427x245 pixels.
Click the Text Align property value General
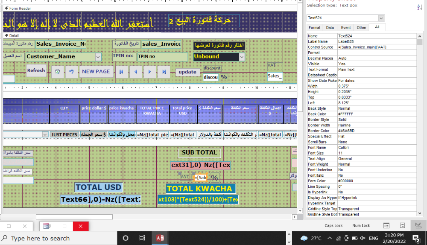[x=377, y=159]
